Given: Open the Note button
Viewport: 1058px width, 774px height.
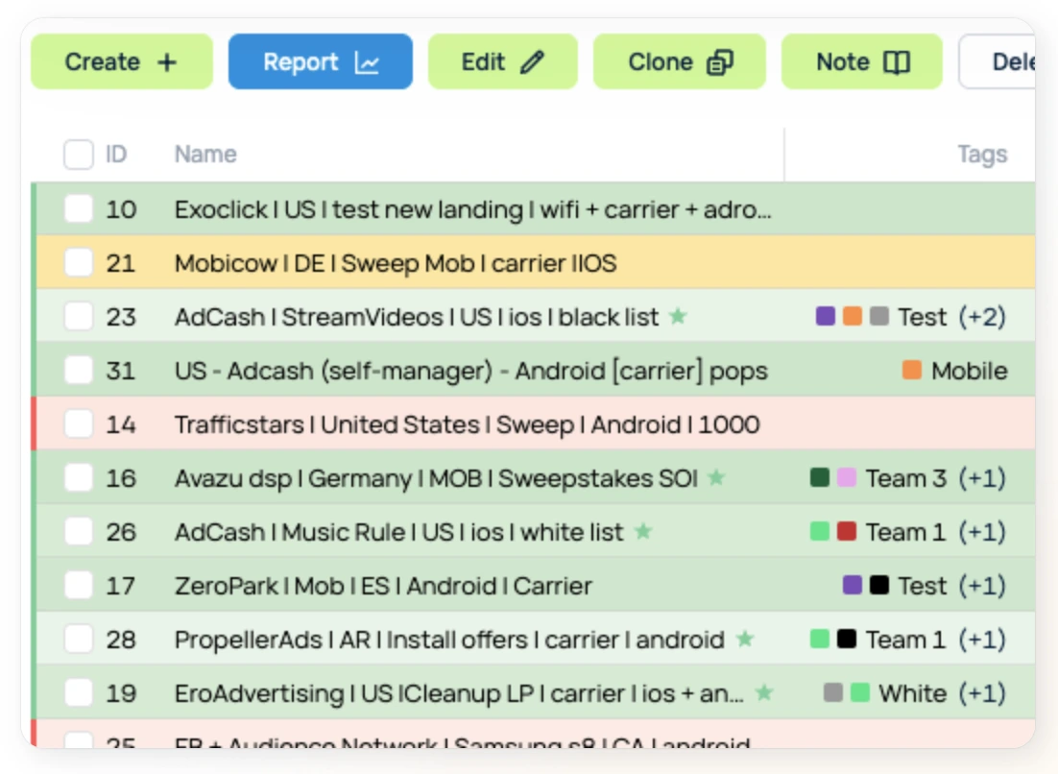Looking at the screenshot, I should coord(861,61).
